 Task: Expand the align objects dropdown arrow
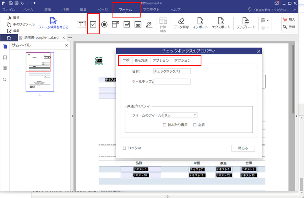268,20
